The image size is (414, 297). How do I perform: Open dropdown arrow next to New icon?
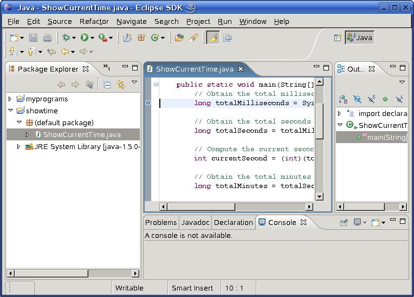coord(22,38)
